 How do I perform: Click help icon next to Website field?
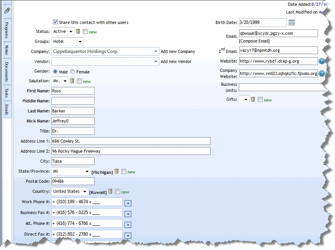[321, 61]
